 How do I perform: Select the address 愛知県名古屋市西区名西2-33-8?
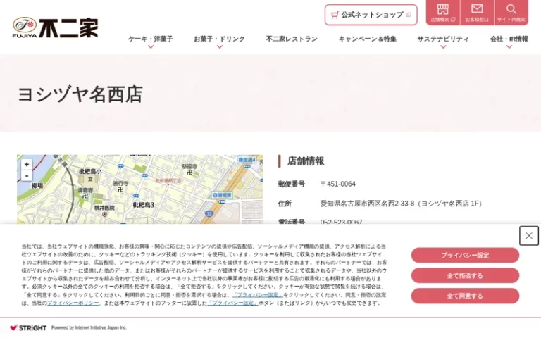(367, 204)
